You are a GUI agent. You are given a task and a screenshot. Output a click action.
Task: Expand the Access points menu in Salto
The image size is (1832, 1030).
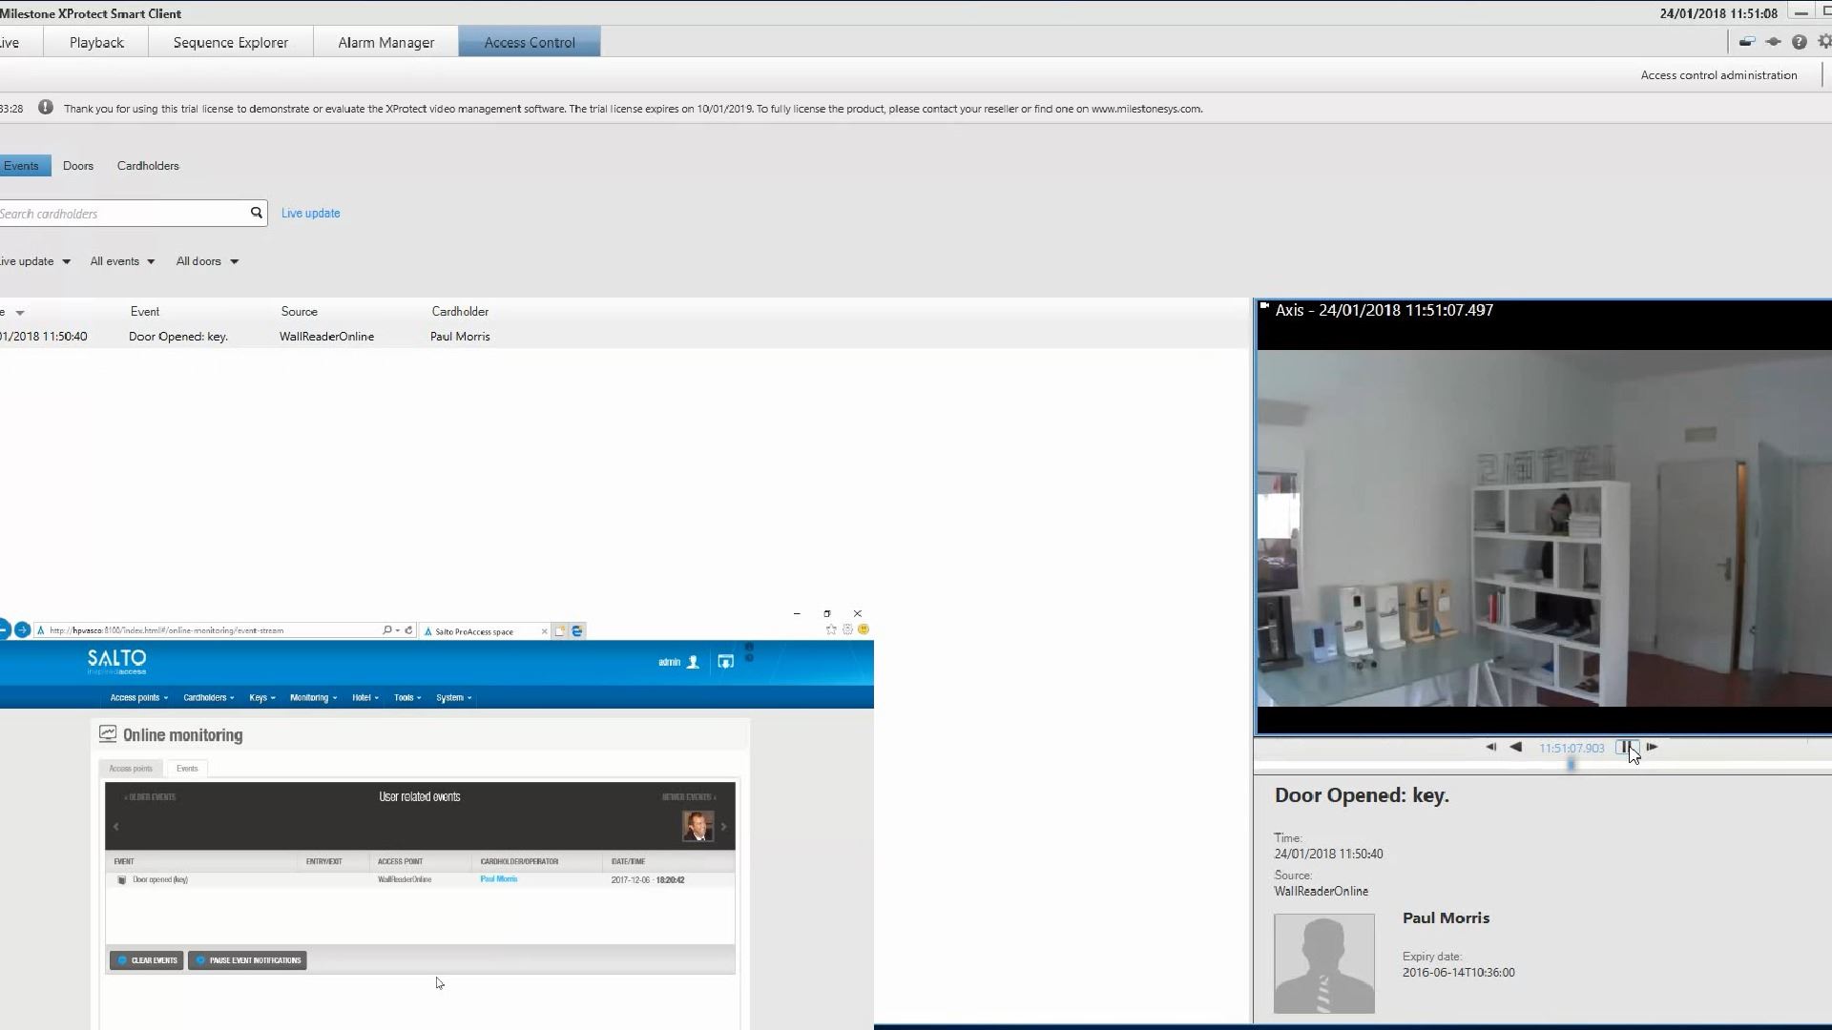pyautogui.click(x=139, y=697)
